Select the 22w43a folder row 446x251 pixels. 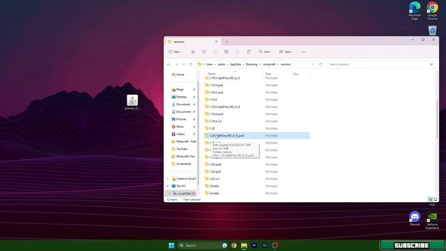[x=257, y=186]
